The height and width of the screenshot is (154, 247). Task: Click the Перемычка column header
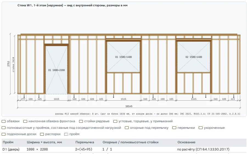tap(85, 142)
